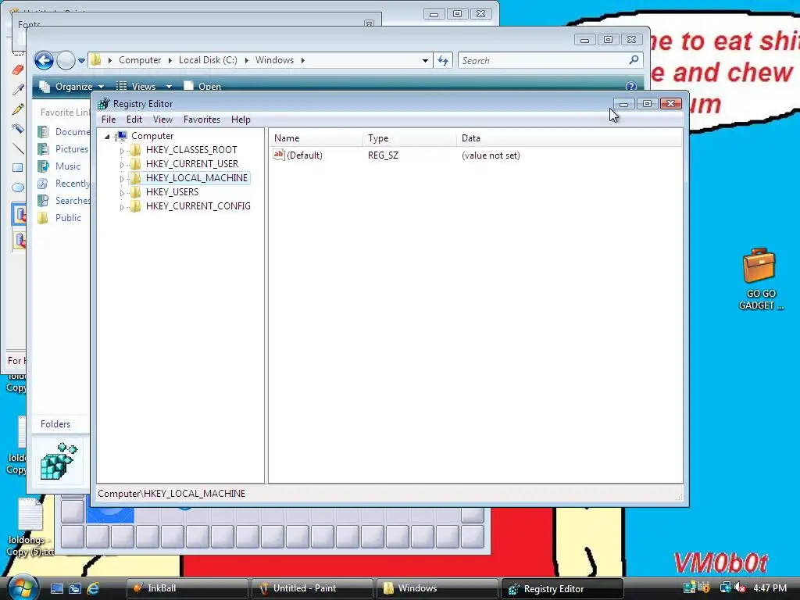Click the Registry Editor title bar icon
This screenshot has width=800, height=600.
(x=104, y=104)
